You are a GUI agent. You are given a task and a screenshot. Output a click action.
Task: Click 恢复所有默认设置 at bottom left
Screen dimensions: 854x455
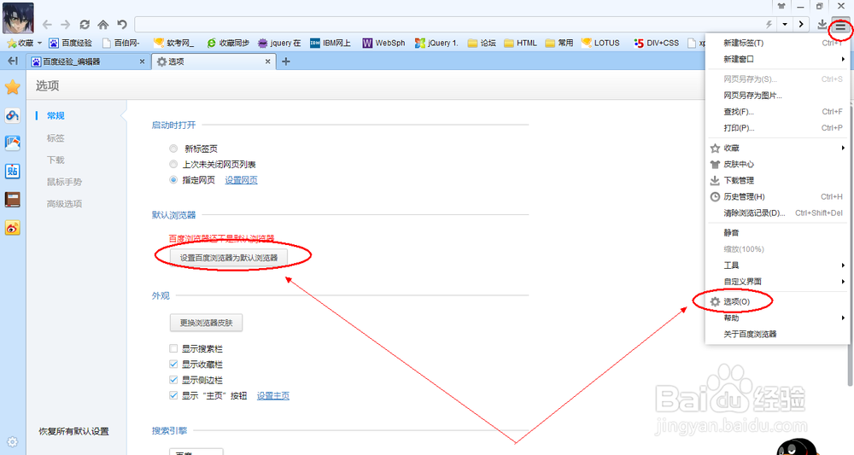click(73, 431)
